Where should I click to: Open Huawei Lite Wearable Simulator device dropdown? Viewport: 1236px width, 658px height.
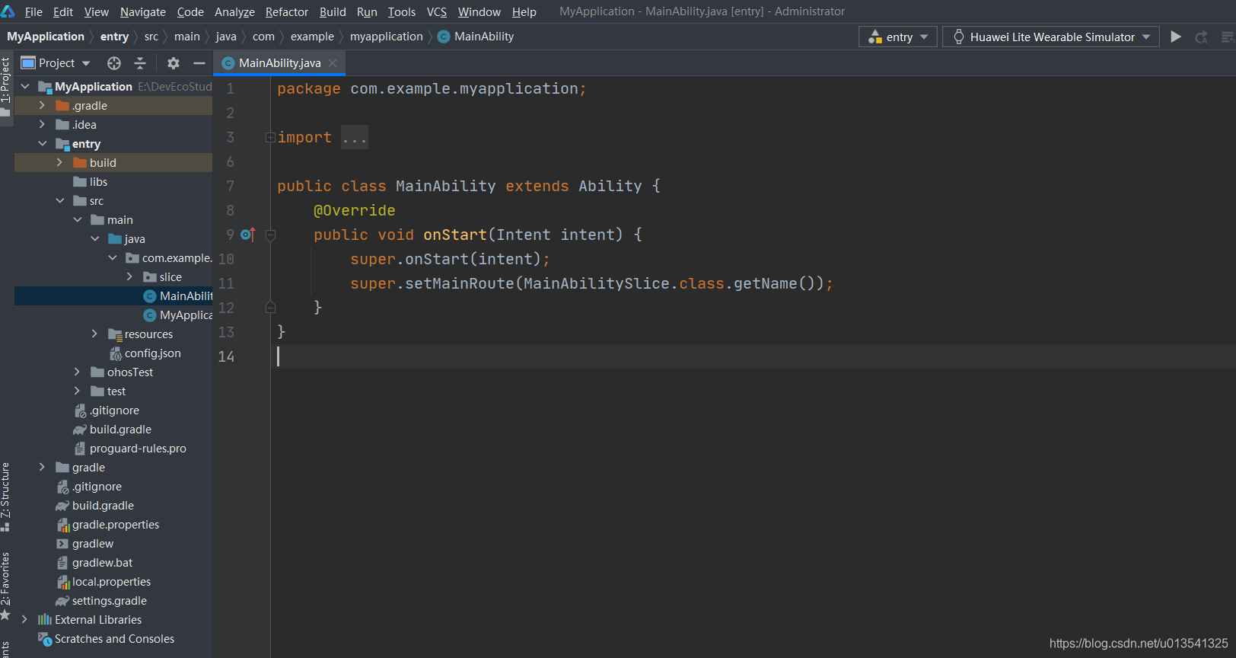(x=1051, y=37)
